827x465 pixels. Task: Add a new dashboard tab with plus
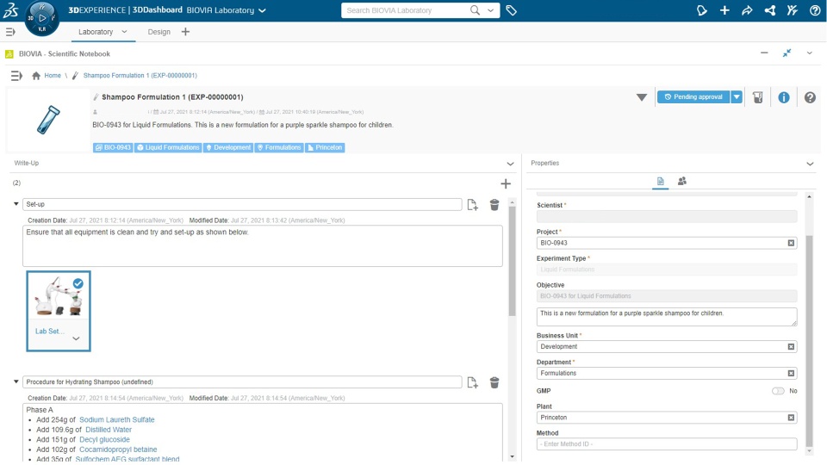(185, 32)
